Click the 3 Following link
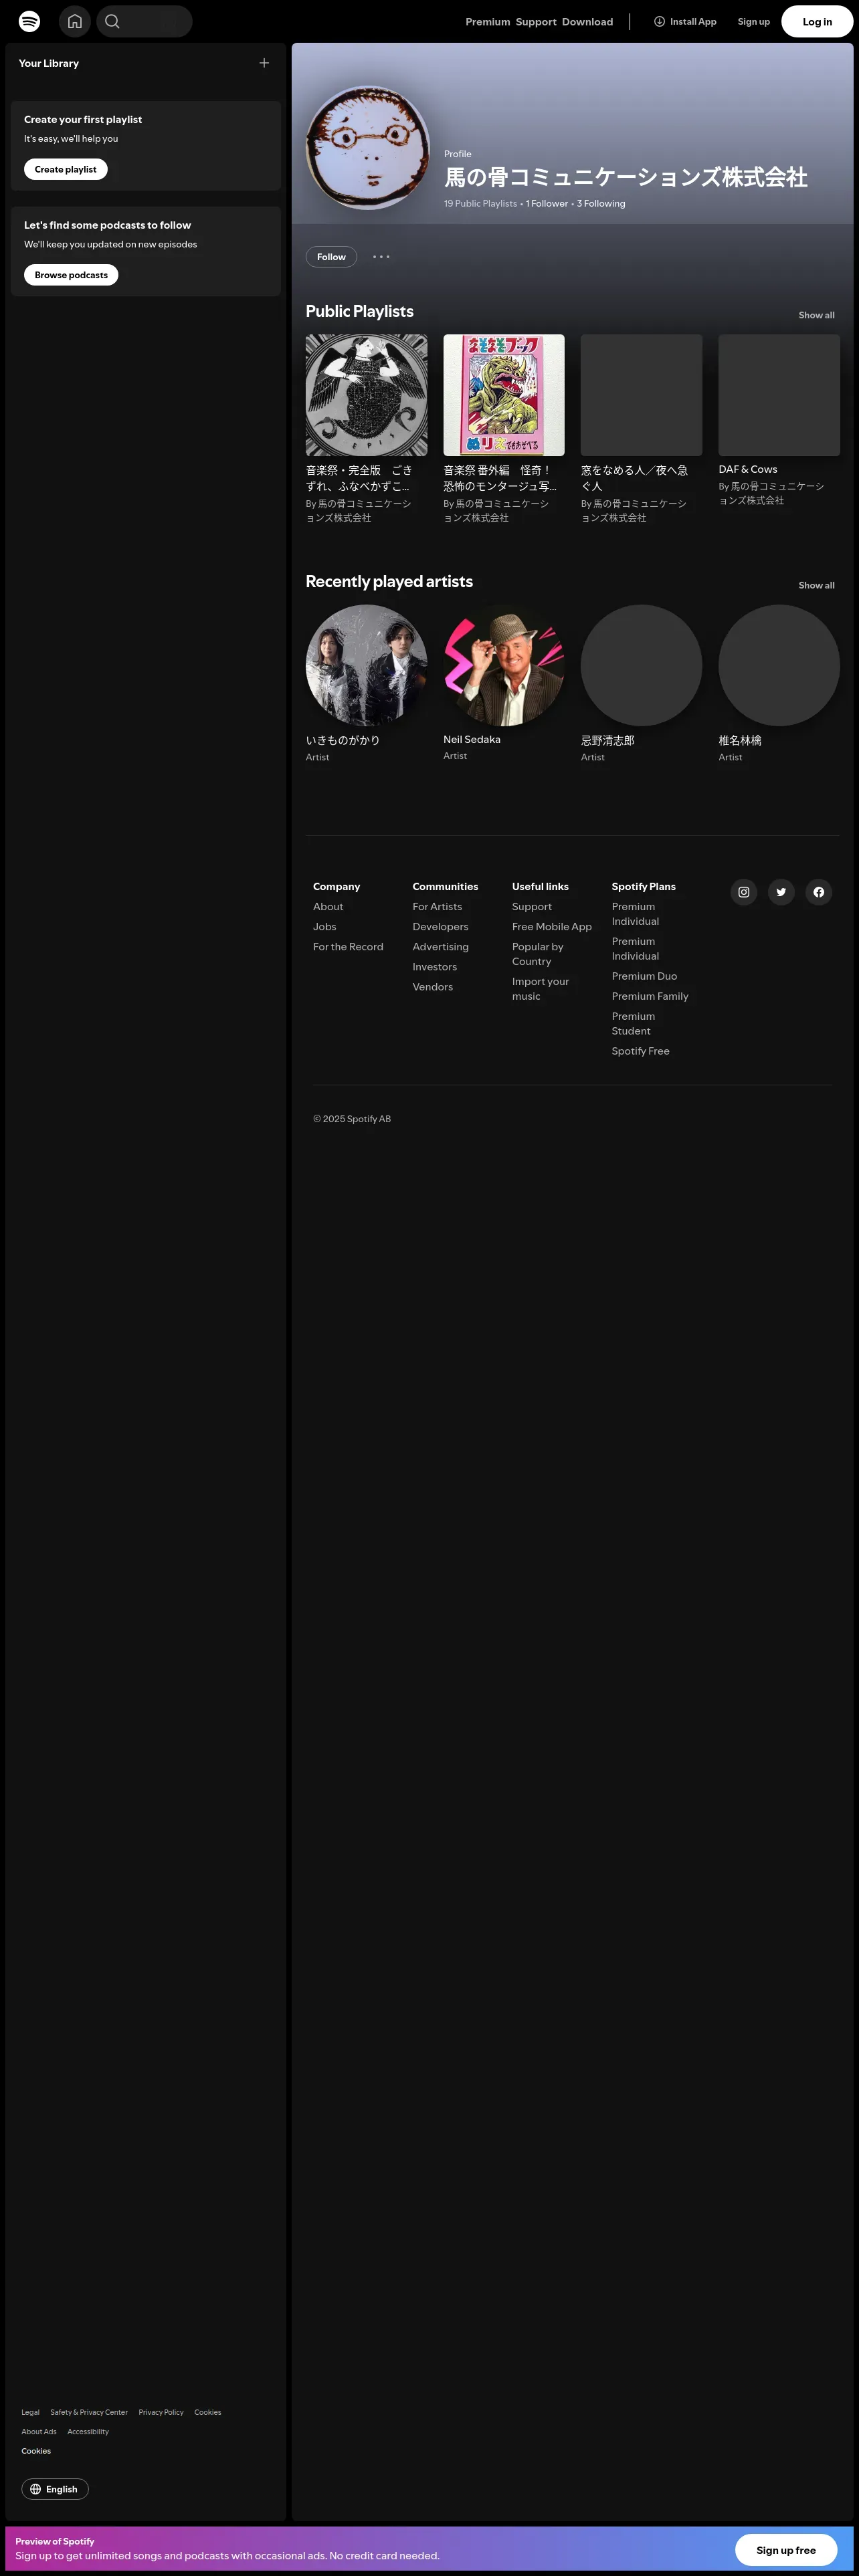The height and width of the screenshot is (2576, 859). [x=601, y=204]
